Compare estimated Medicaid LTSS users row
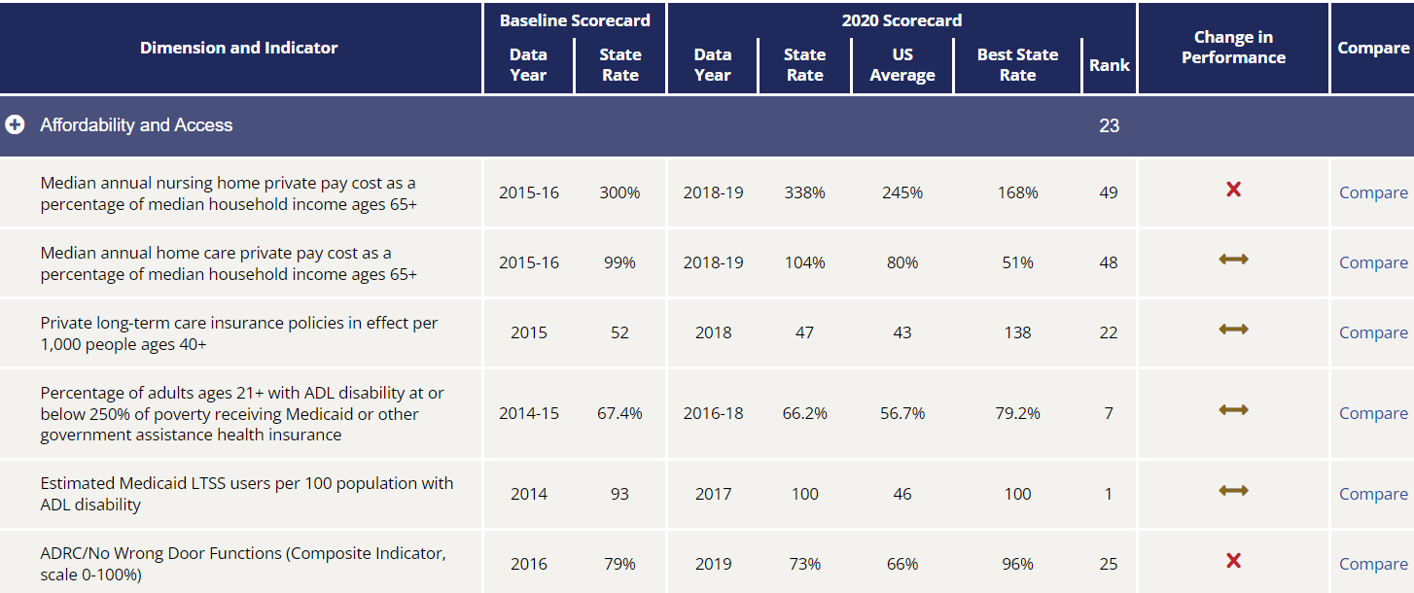Image resolution: width=1414 pixels, height=593 pixels. click(1373, 494)
